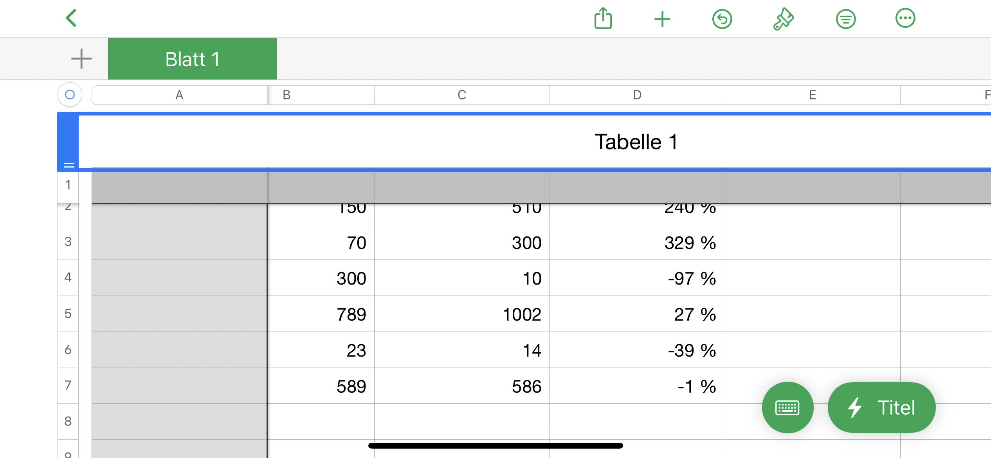The image size is (991, 458).
Task: Select the cell containing 1002
Action: coord(462,314)
